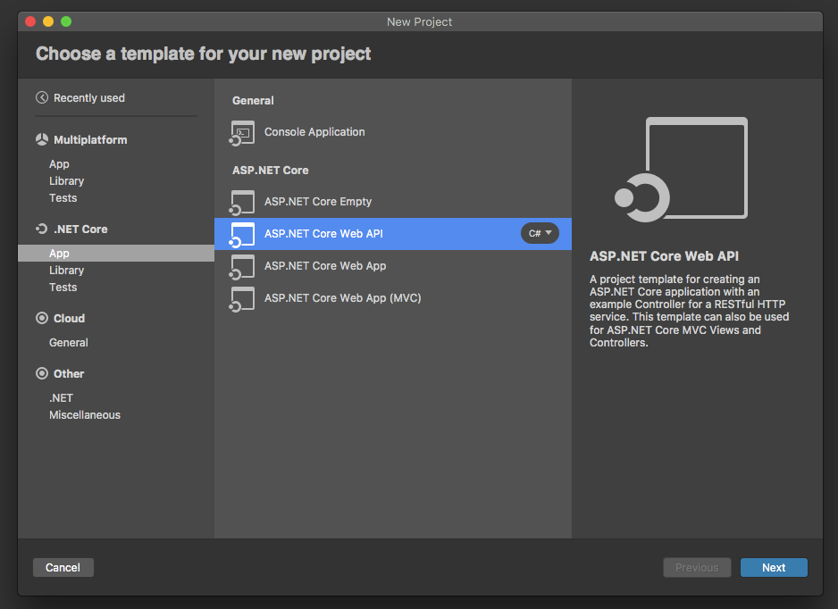838x609 pixels.
Task: Click the Other category icon
Action: pos(42,373)
